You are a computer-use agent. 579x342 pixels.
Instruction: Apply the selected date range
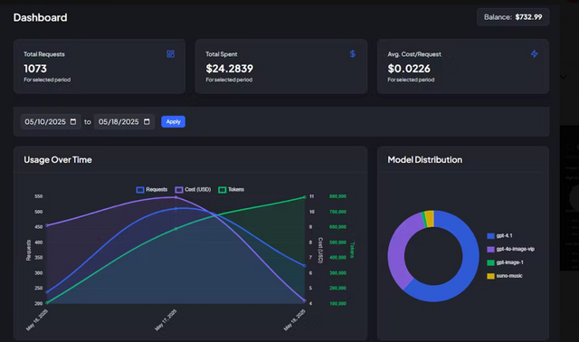(x=173, y=121)
